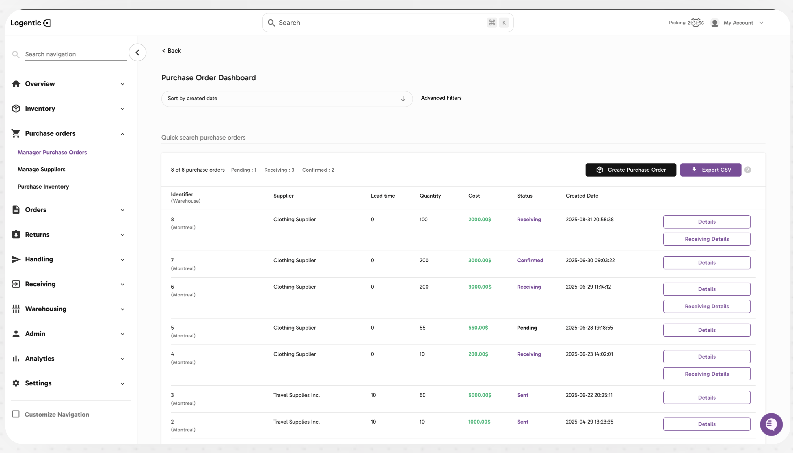Click the Warehousing shelves icon

click(16, 309)
